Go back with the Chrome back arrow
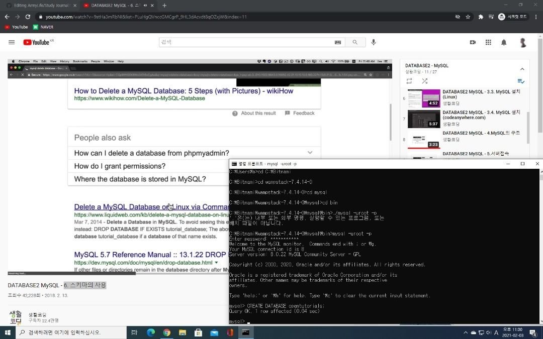The image size is (543, 339). tap(7, 17)
